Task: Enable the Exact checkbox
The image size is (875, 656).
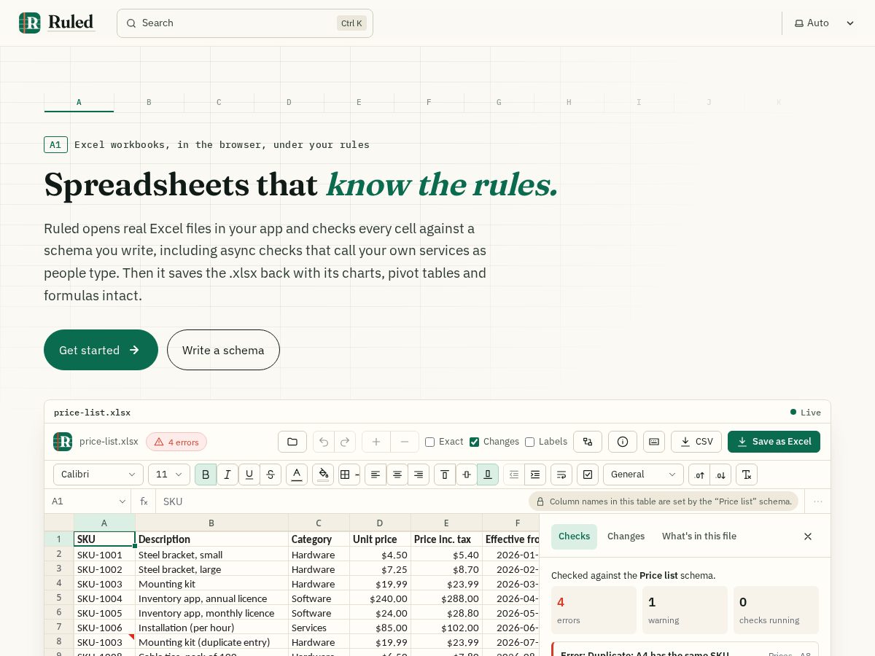Action: pyautogui.click(x=429, y=442)
